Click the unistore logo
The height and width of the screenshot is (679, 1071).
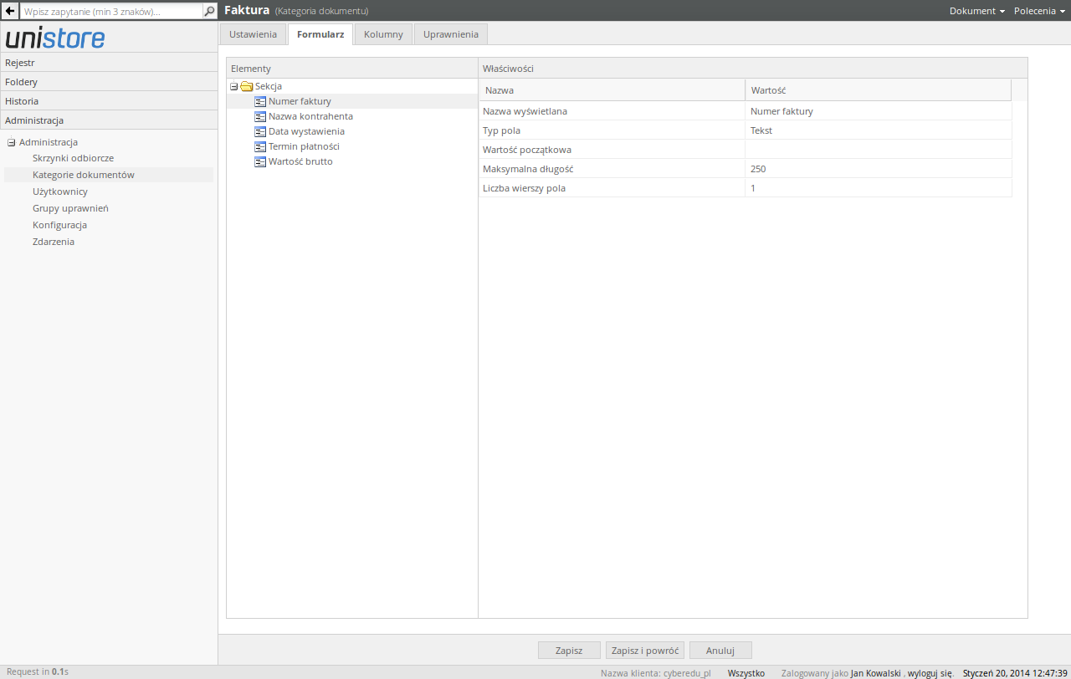click(55, 38)
